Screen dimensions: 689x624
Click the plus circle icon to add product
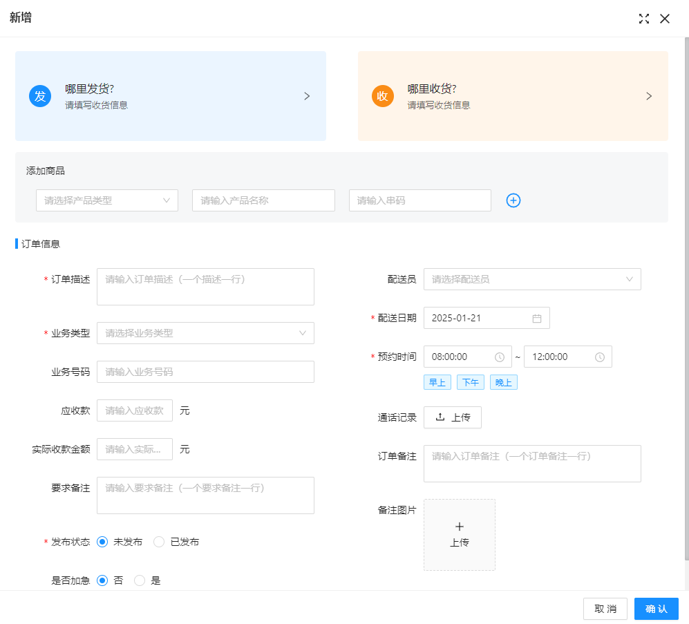click(x=513, y=200)
